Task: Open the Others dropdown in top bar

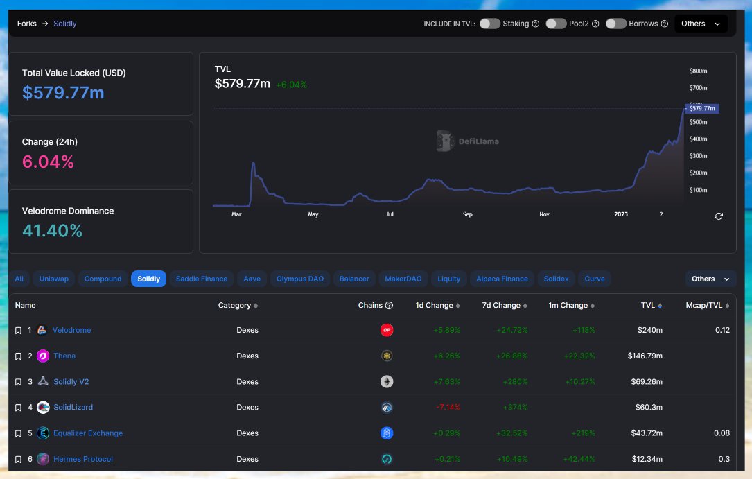Action: click(x=701, y=24)
